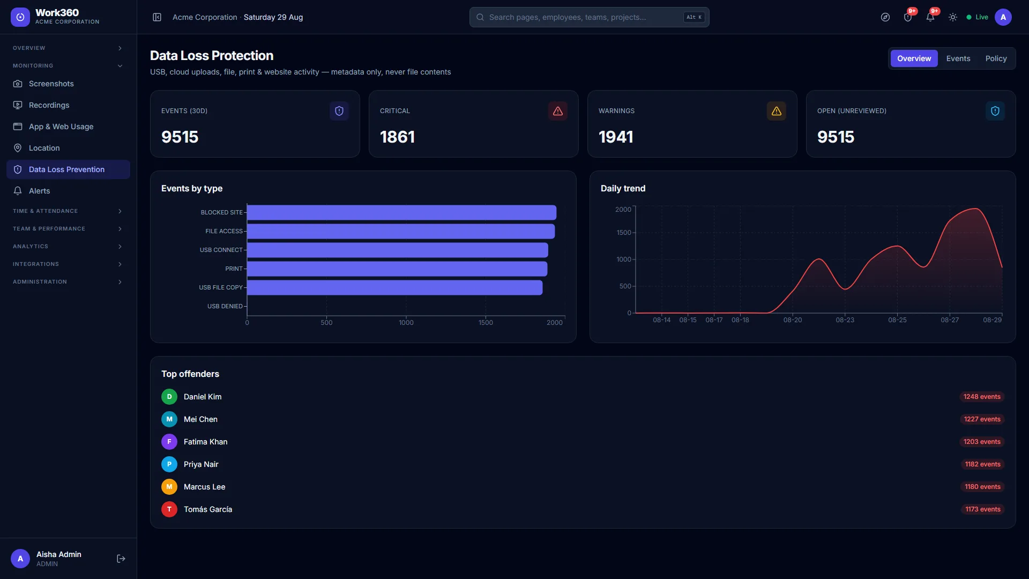The height and width of the screenshot is (579, 1029).
Task: Select Data Loss Prevention in sidebar
Action: (x=68, y=169)
